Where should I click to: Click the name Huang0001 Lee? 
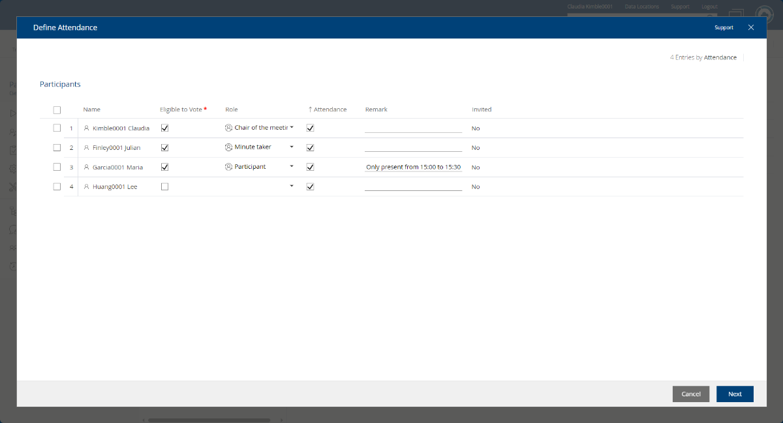click(x=115, y=187)
